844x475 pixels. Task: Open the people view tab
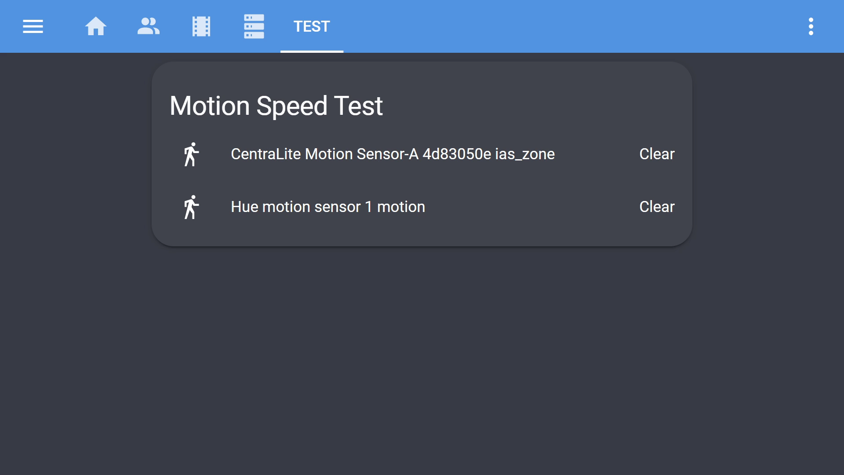(x=148, y=26)
